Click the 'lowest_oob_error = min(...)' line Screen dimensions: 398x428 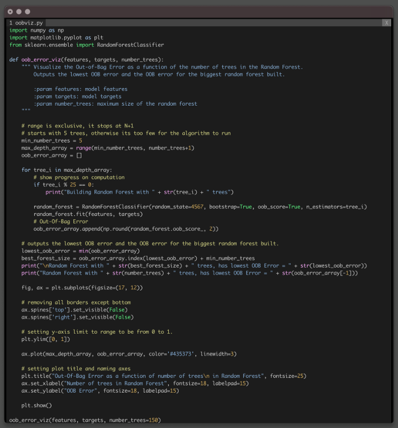click(81, 251)
